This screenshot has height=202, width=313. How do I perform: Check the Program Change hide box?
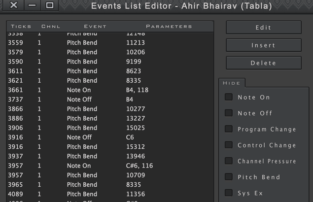tap(229, 129)
